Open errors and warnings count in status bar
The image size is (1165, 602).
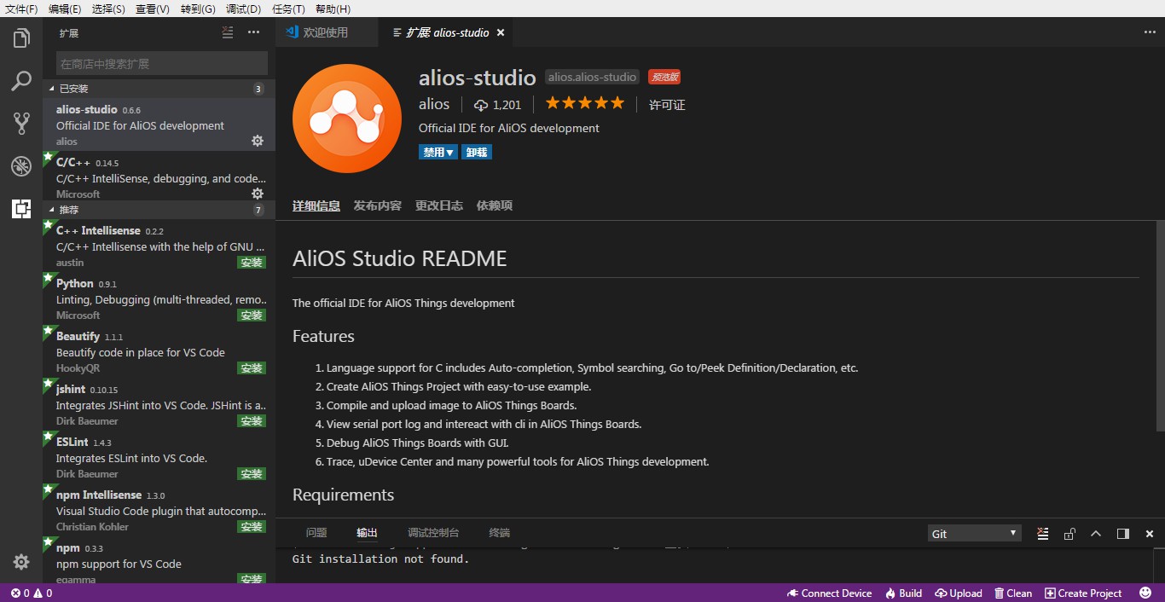pos(32,593)
